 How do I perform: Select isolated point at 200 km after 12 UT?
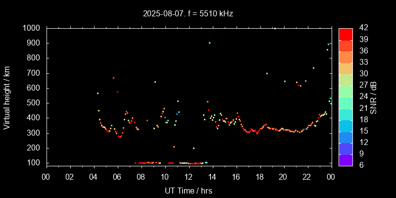tap(194, 148)
